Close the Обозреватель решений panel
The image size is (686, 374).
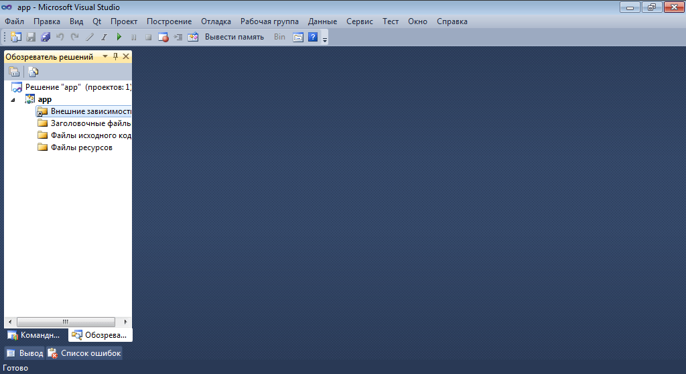tap(126, 56)
